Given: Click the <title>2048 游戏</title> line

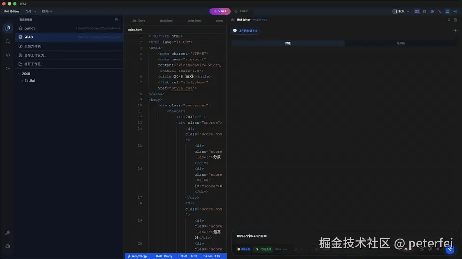Looking at the screenshot, I should (x=184, y=77).
